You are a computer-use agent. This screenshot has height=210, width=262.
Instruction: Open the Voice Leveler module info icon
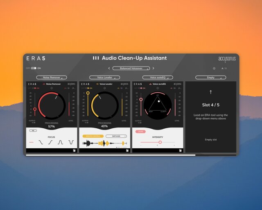(105, 88)
